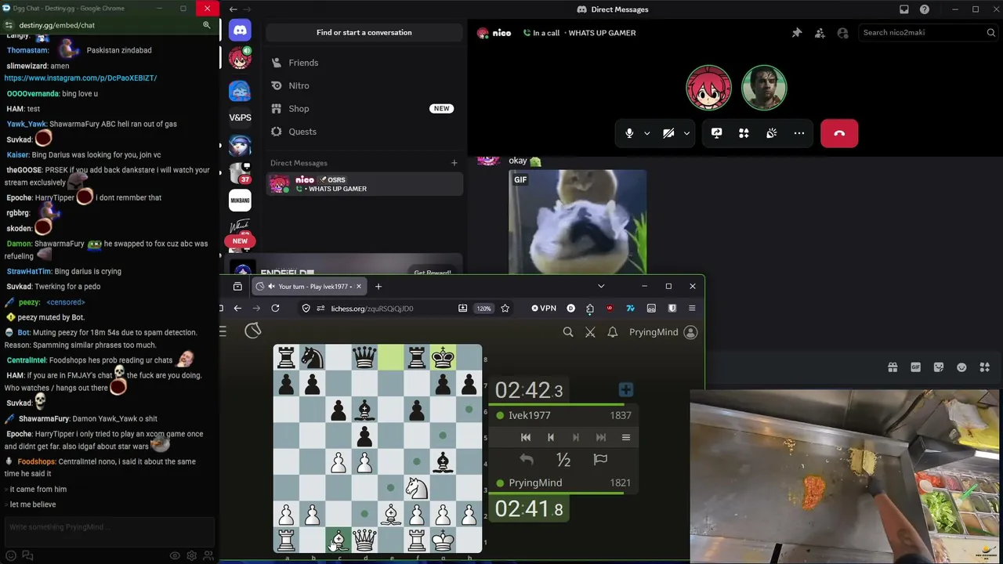
Task: Jump to first move in Lichess
Action: (x=526, y=437)
